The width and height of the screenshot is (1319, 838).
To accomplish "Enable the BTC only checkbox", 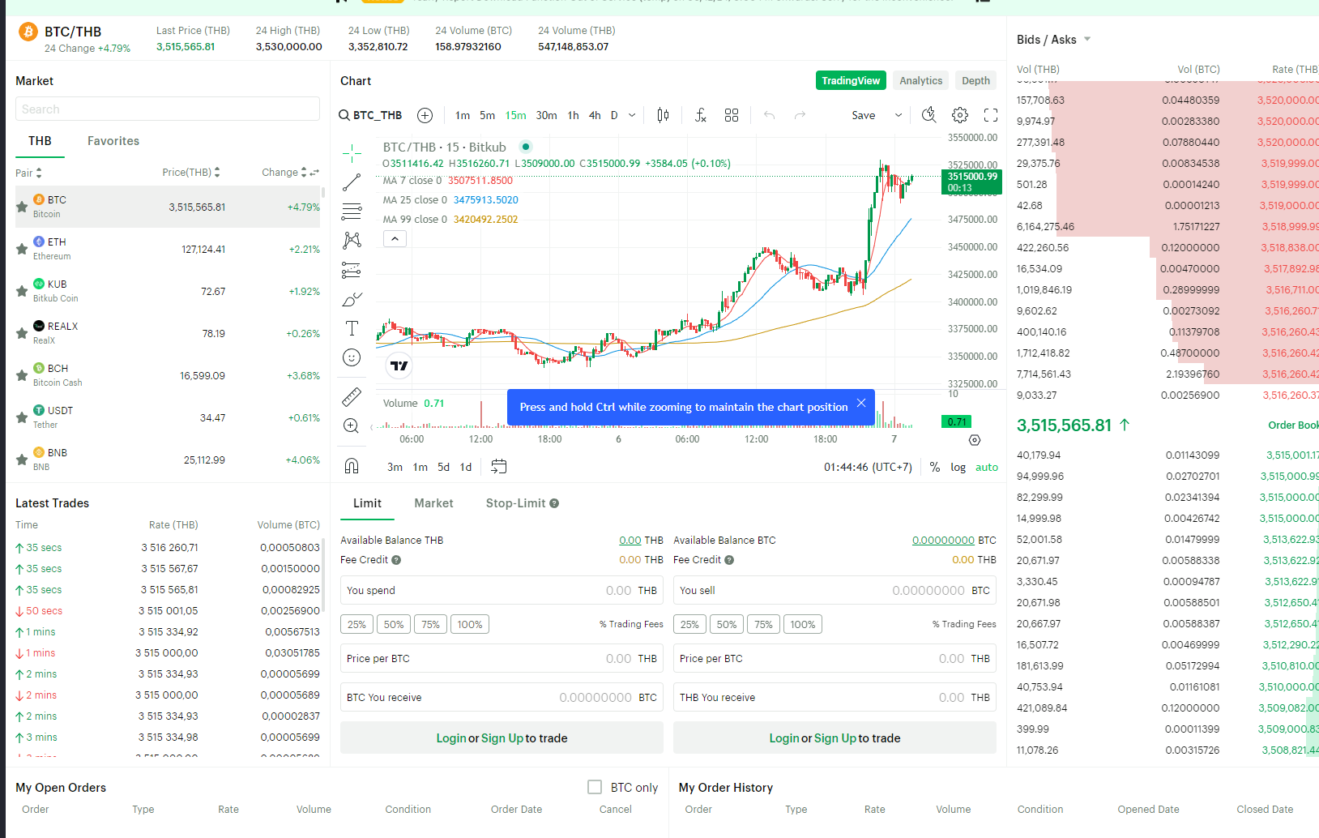I will click(x=595, y=787).
